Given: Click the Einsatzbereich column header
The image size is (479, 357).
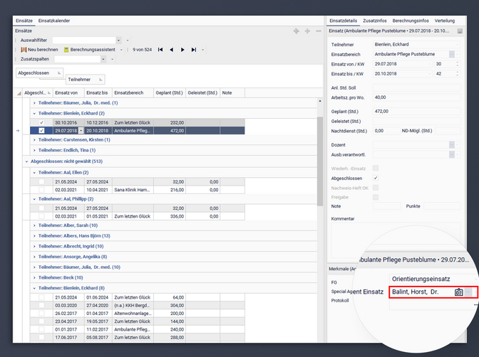Looking at the screenshot, I should click(130, 92).
